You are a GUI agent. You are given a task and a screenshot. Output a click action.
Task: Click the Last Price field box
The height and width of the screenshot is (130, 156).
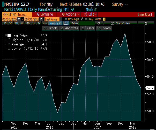pos(52,19)
